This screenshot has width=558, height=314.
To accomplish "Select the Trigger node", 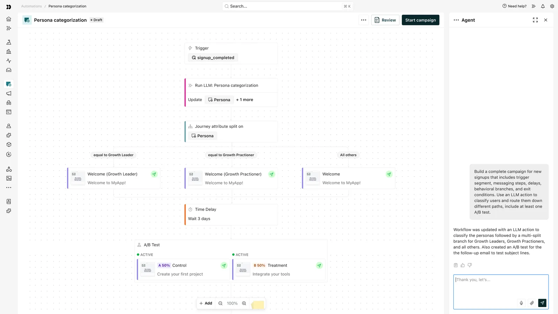I will pos(231,53).
